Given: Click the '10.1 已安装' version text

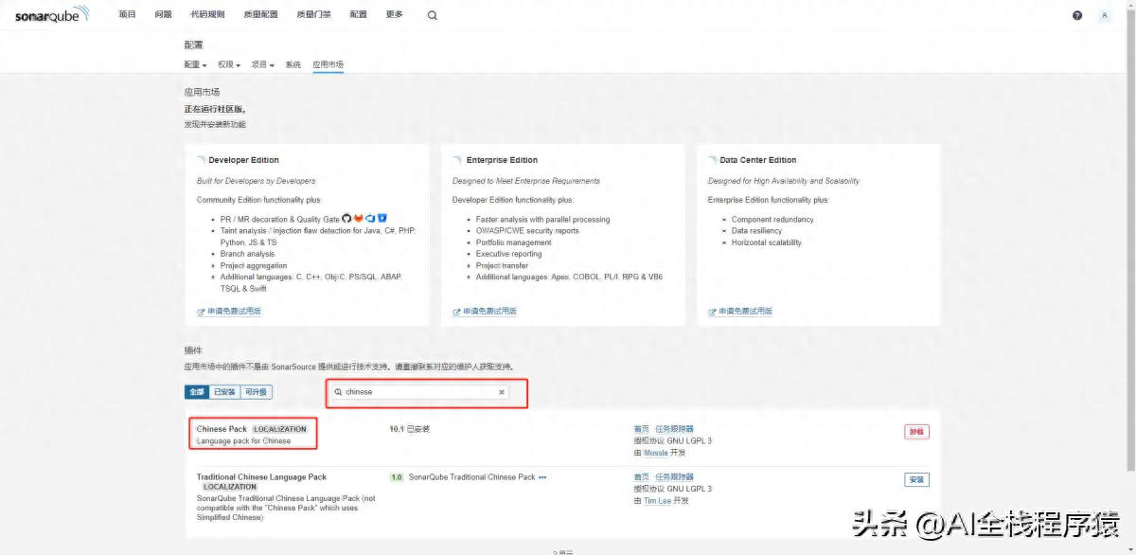Looking at the screenshot, I should click(x=410, y=429).
